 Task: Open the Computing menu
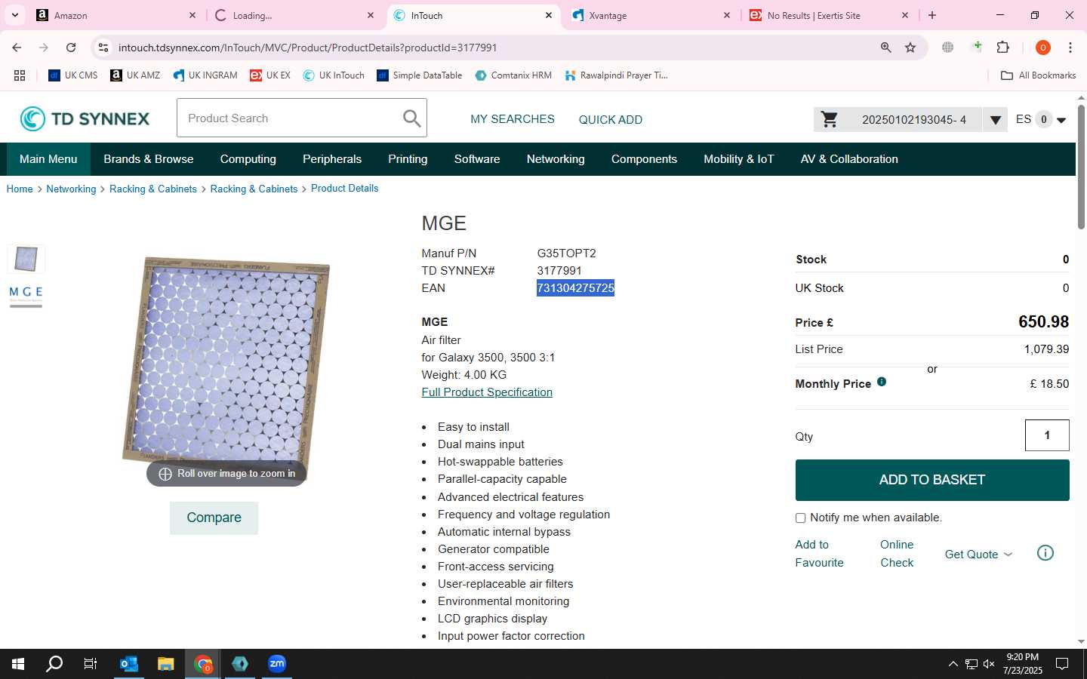[248, 159]
